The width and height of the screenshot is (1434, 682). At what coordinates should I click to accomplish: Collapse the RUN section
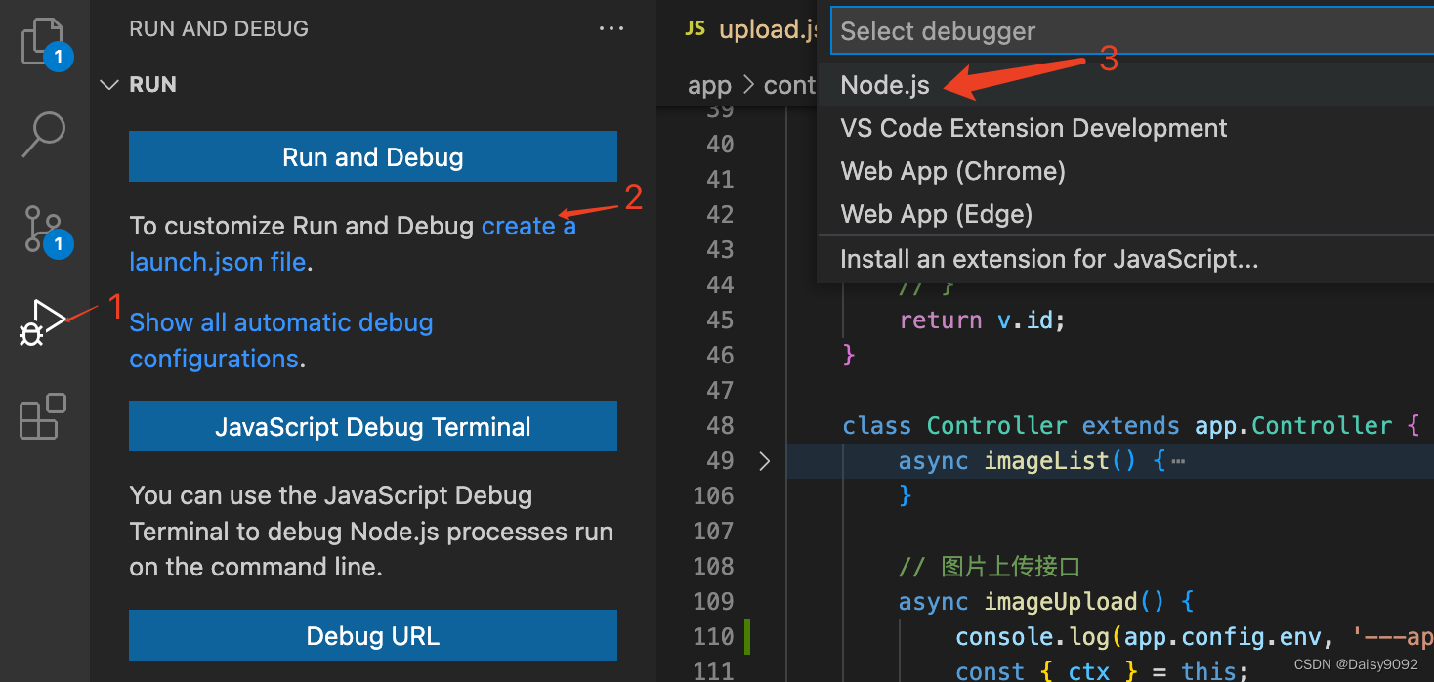109,84
